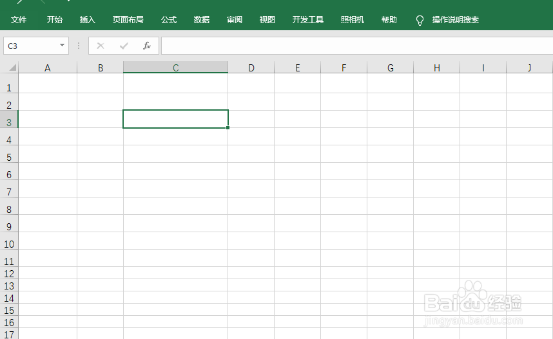The width and height of the screenshot is (553, 339).
Task: Click the formula bar confirm checkmark icon
Action: 124,46
